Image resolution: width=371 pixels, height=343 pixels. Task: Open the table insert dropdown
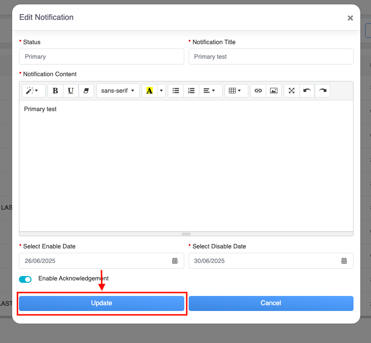tap(235, 91)
